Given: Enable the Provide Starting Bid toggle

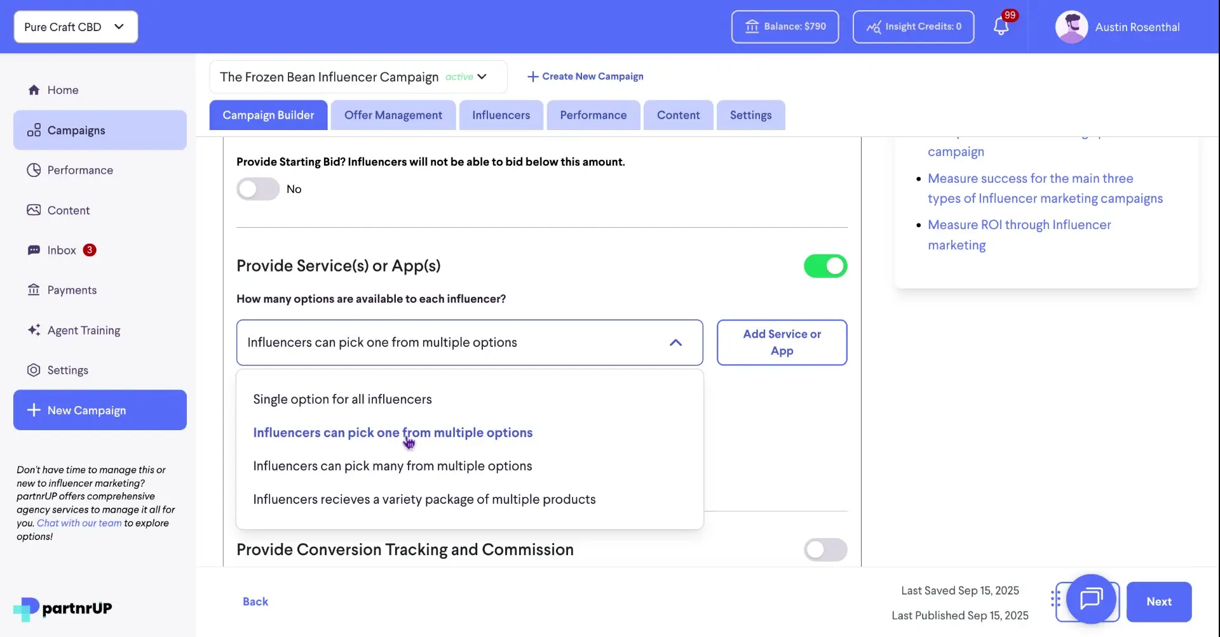Looking at the screenshot, I should click(x=257, y=188).
